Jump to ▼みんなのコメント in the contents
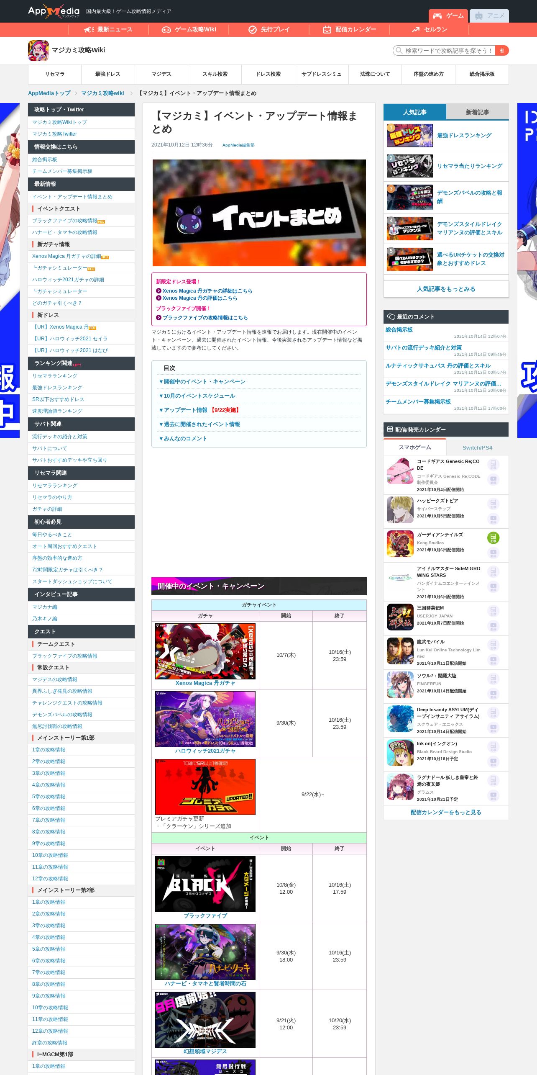This screenshot has width=537, height=1075. point(183,439)
